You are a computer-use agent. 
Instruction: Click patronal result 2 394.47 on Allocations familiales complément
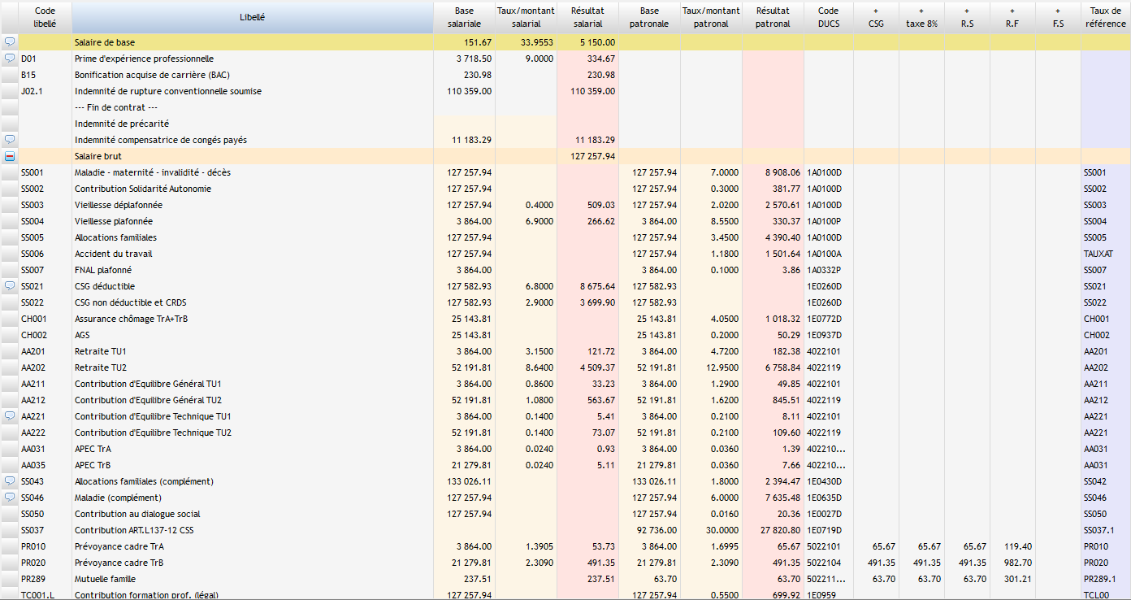(x=783, y=481)
